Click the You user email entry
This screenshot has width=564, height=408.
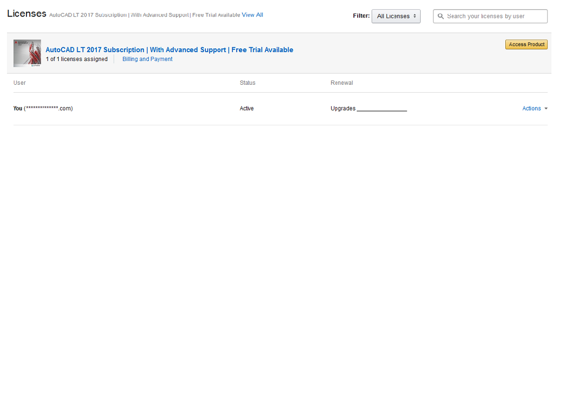pyautogui.click(x=43, y=108)
